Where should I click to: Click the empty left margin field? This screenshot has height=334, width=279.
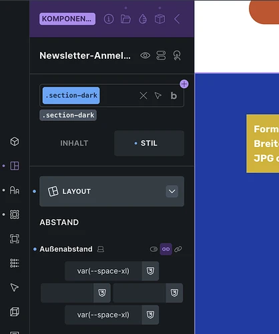point(67,293)
